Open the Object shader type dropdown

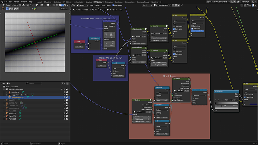pyautogui.click(x=82, y=6)
